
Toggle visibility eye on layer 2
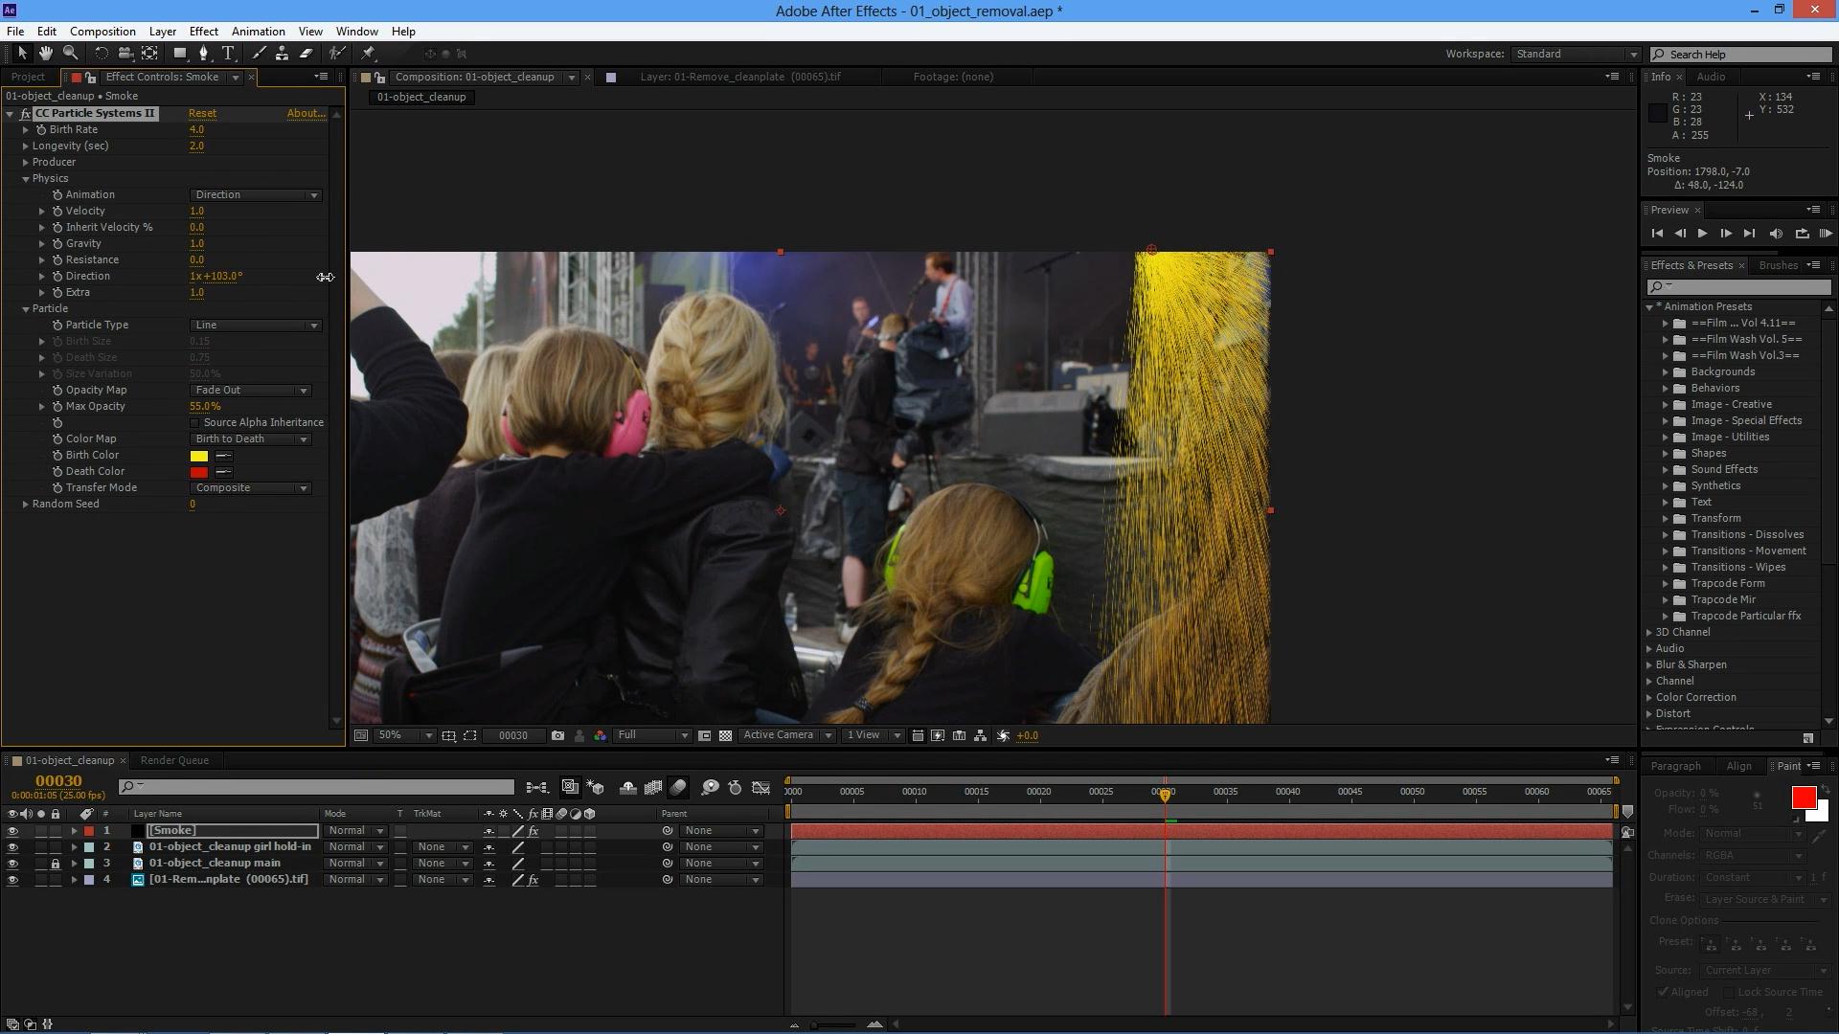[x=11, y=846]
